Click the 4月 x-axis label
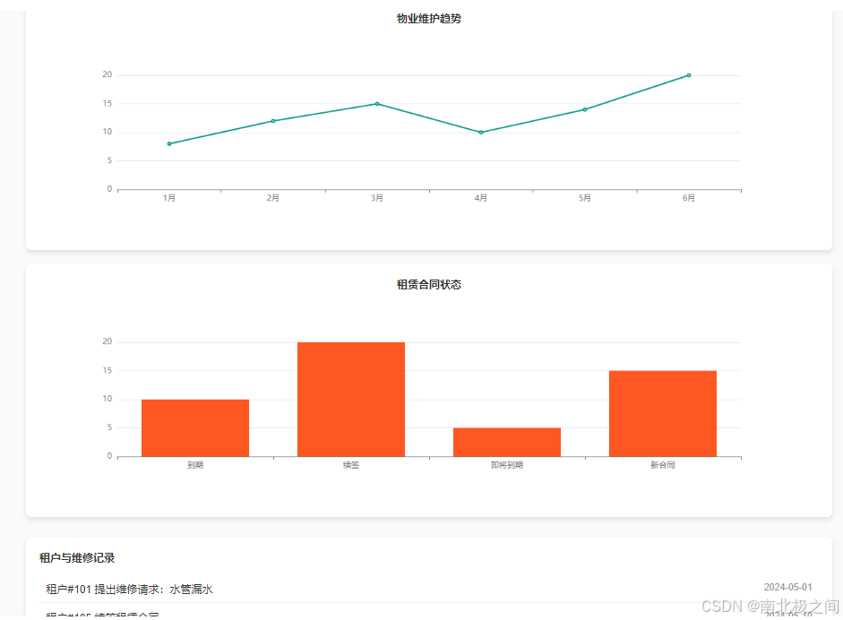Image resolution: width=843 pixels, height=620 pixels. click(x=481, y=198)
